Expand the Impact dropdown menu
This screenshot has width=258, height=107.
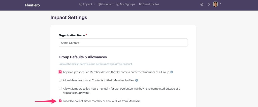click(94, 4)
